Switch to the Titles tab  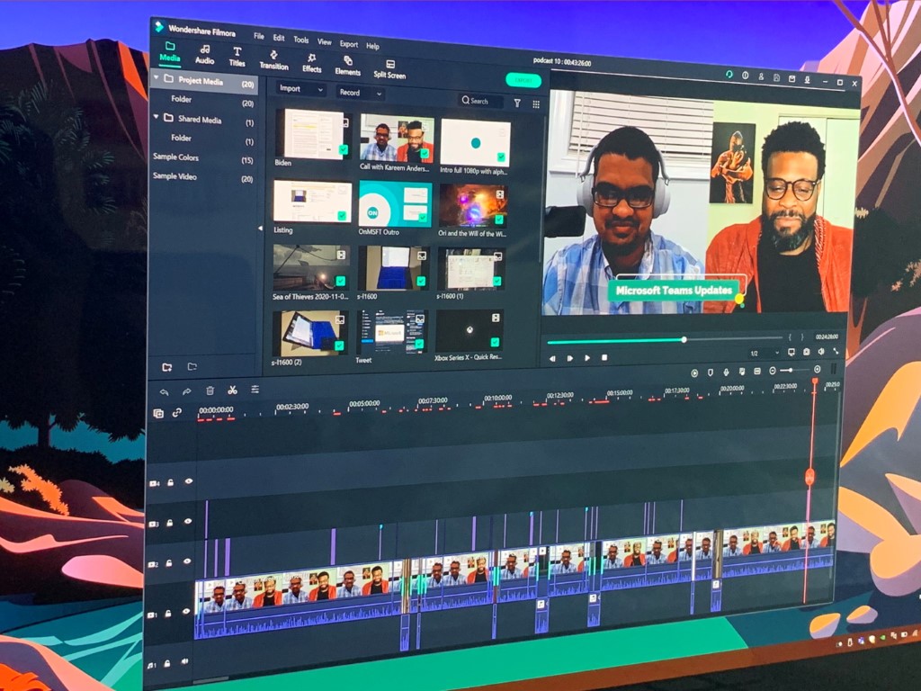pos(237,57)
